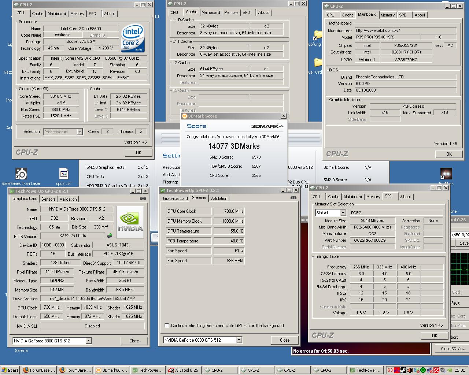Enable continue refreshing GPU-Z in background checkbox
Screen dimensions: 469x375
pos(167,325)
